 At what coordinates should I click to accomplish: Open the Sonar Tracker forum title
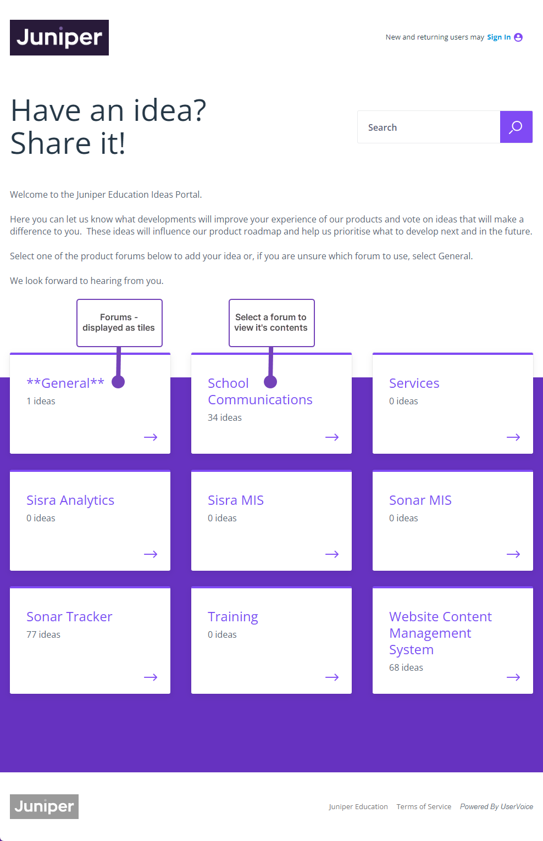click(x=69, y=616)
